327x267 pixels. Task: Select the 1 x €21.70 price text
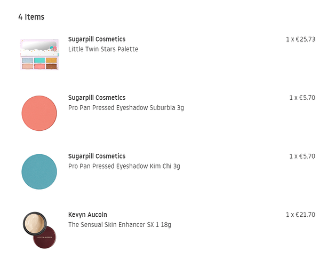300,215
